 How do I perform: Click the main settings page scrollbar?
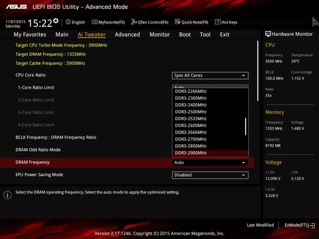pyautogui.click(x=258, y=71)
